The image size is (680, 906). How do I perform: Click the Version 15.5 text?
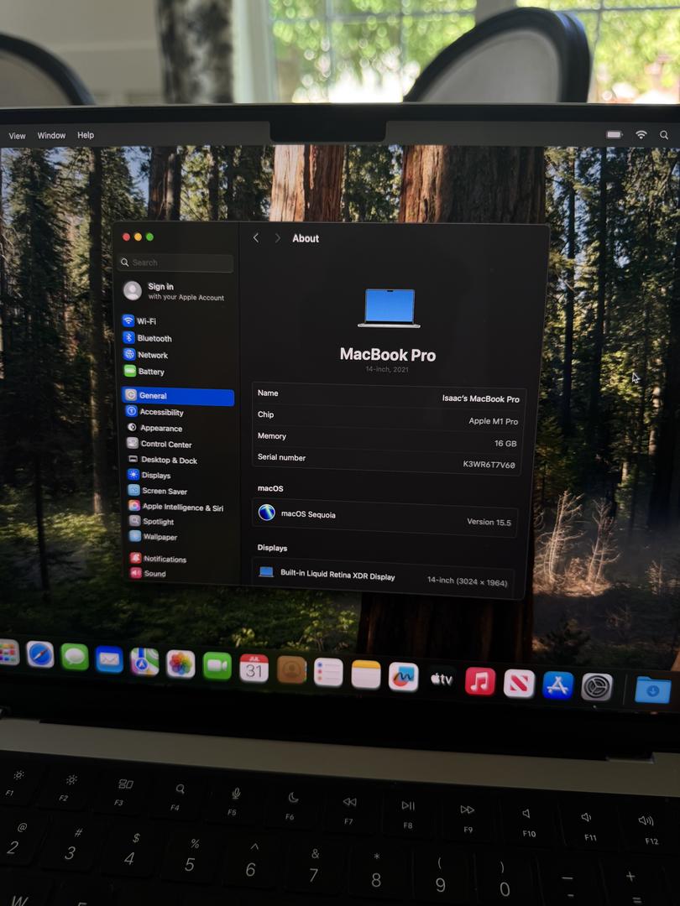point(489,522)
